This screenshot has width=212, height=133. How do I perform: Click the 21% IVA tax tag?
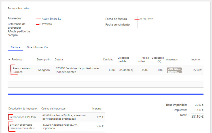pyautogui.click(x=174, y=69)
